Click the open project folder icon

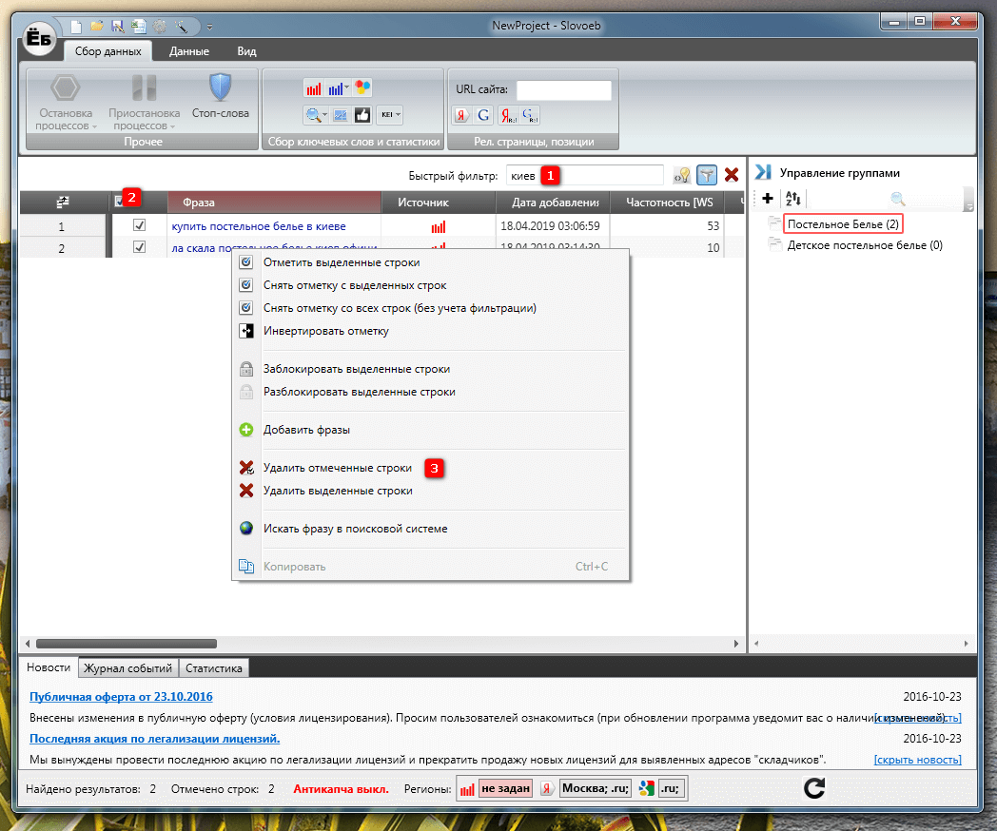tap(97, 26)
